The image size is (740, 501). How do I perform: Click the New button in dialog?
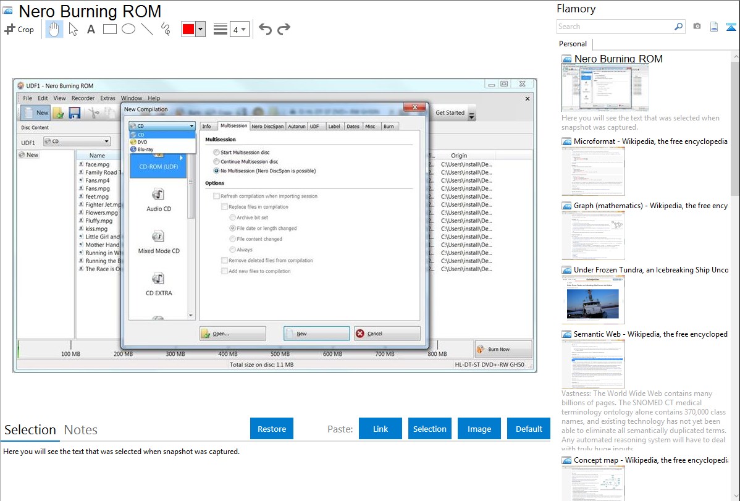[317, 334]
